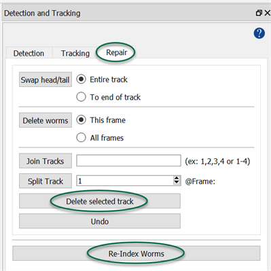Float the Detection and Tracking panel
The image size is (271, 271).
pos(259,13)
